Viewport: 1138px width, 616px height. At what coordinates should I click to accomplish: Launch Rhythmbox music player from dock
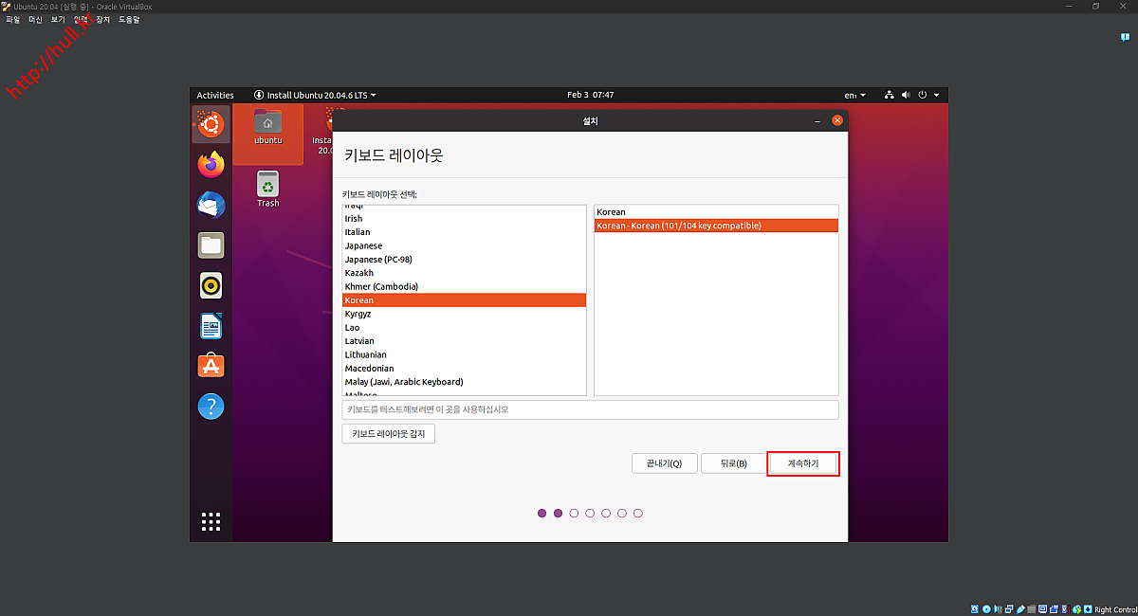pos(211,285)
